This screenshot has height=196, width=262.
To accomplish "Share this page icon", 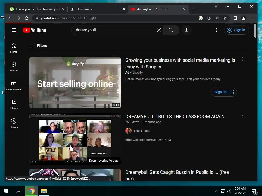I will click(x=217, y=18).
